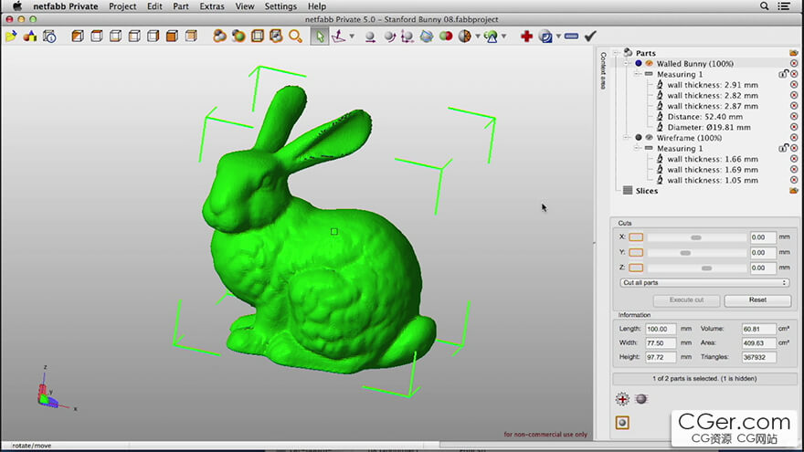Click the red-green boolean operation icon
Viewport: 804px width, 452px height.
click(446, 37)
